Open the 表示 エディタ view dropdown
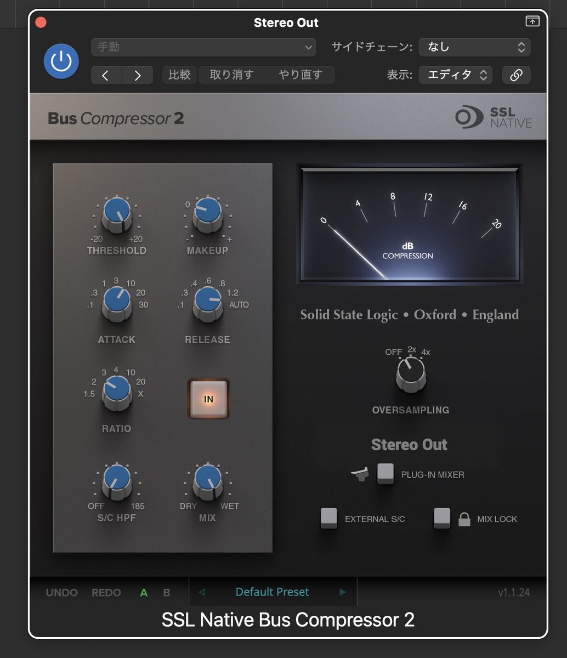Image resolution: width=567 pixels, height=658 pixels. click(455, 75)
